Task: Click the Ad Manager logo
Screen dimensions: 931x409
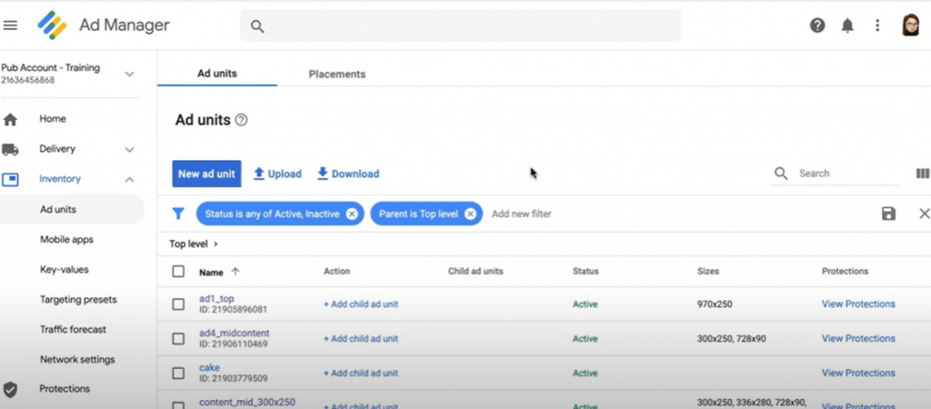Action: tap(52, 25)
